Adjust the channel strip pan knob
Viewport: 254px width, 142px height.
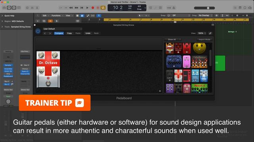(x=8, y=101)
